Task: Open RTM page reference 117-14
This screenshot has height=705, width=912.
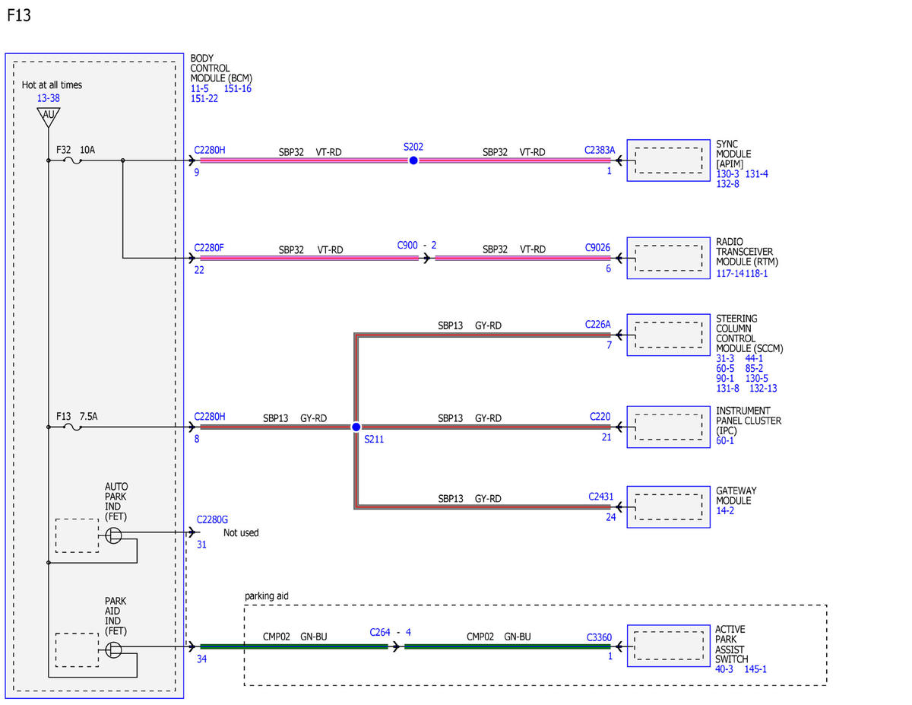Action: pyautogui.click(x=730, y=273)
